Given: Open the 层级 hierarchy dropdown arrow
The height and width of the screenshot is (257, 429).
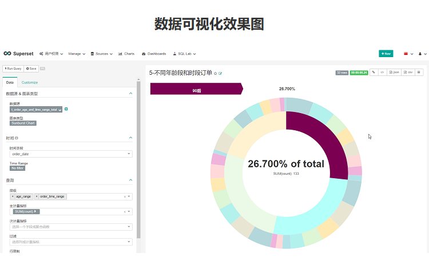Looking at the screenshot, I should (x=129, y=196).
